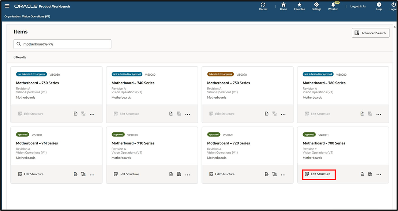Open the Motherboard – 7M Series title
This screenshot has width=398, height=211.
[37, 143]
